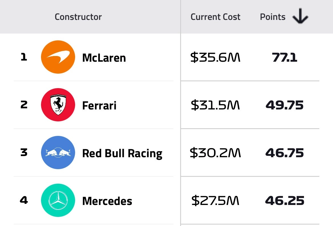Viewport: 333px width, 226px height.
Task: Select the Red Bull Racing team name
Action: point(122,153)
